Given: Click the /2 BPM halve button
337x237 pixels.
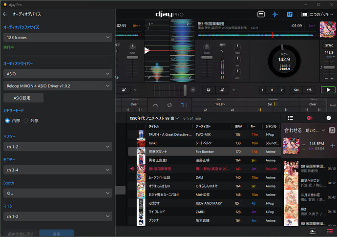Looking at the screenshot, I should click(x=205, y=110).
